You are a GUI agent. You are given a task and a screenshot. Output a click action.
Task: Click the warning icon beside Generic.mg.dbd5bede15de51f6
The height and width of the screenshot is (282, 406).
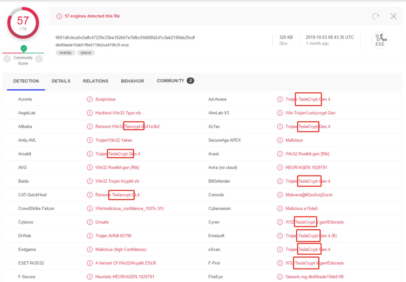pos(280,277)
